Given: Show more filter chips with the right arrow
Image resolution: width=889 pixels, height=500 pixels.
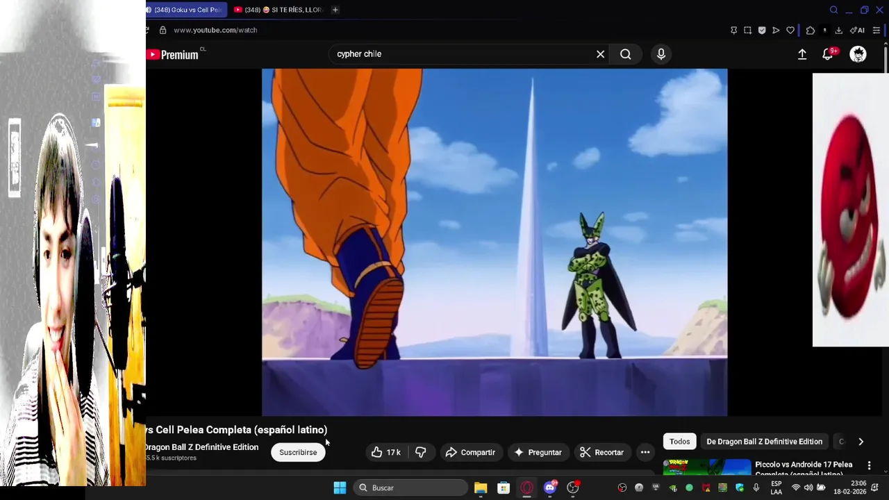Looking at the screenshot, I should click(861, 442).
